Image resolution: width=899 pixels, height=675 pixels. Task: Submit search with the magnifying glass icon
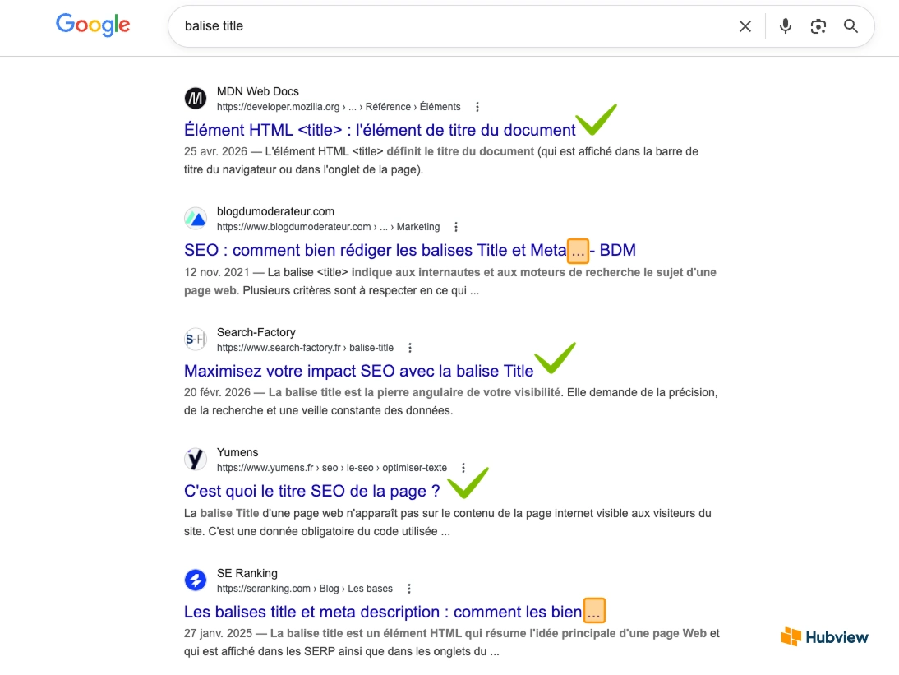(x=851, y=26)
